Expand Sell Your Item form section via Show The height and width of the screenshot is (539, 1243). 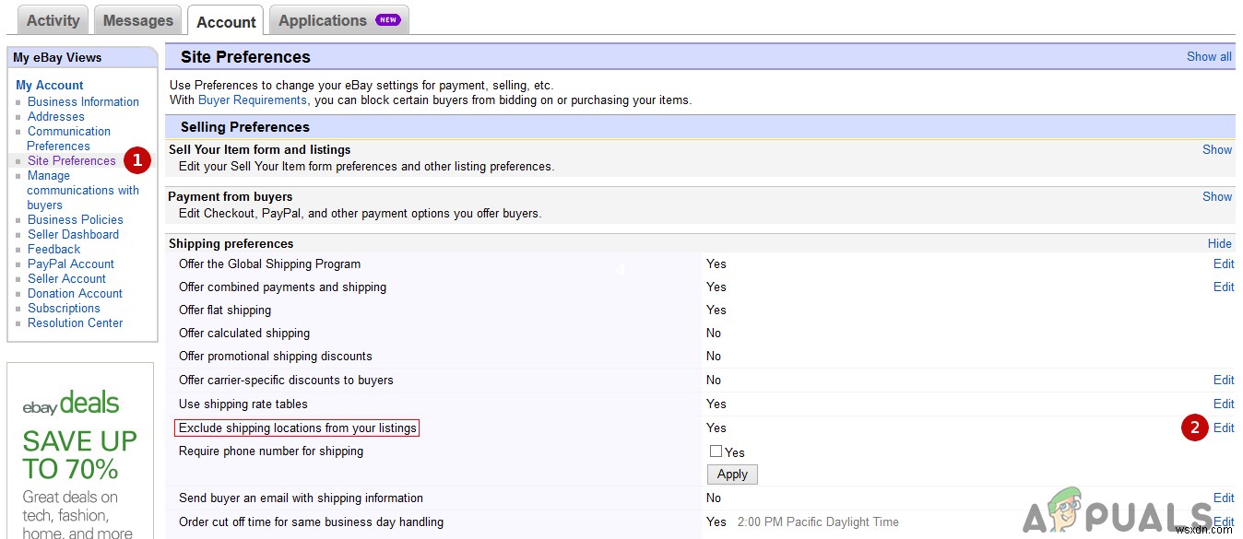1216,149
